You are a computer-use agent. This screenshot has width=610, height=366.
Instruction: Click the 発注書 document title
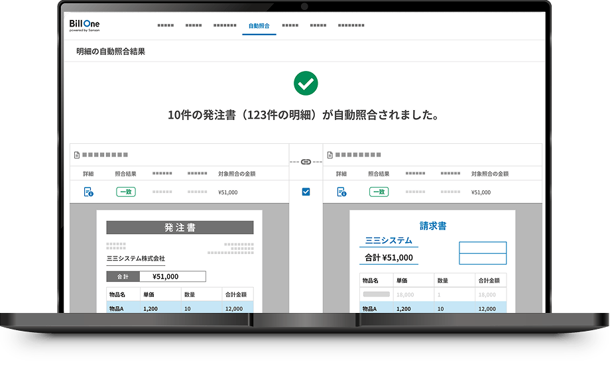coord(180,227)
